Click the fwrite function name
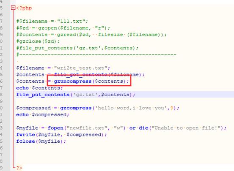 point(25,135)
